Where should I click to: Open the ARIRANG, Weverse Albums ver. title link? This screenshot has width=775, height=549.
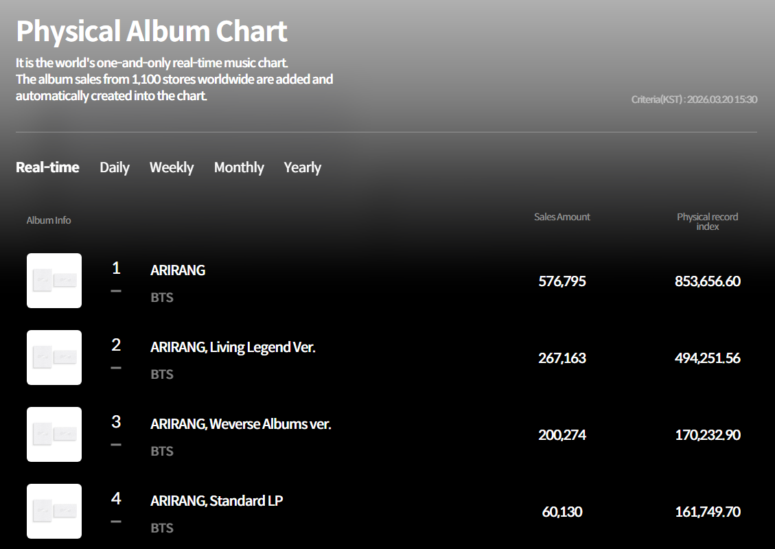click(x=240, y=424)
